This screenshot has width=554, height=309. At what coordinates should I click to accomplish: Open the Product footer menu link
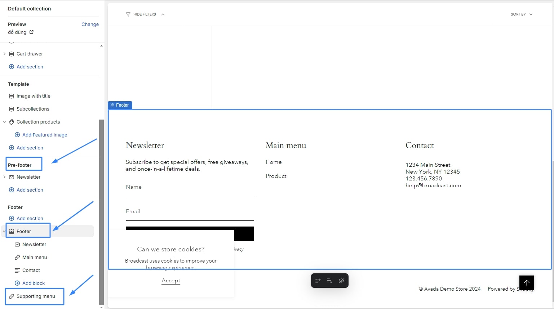point(276,176)
